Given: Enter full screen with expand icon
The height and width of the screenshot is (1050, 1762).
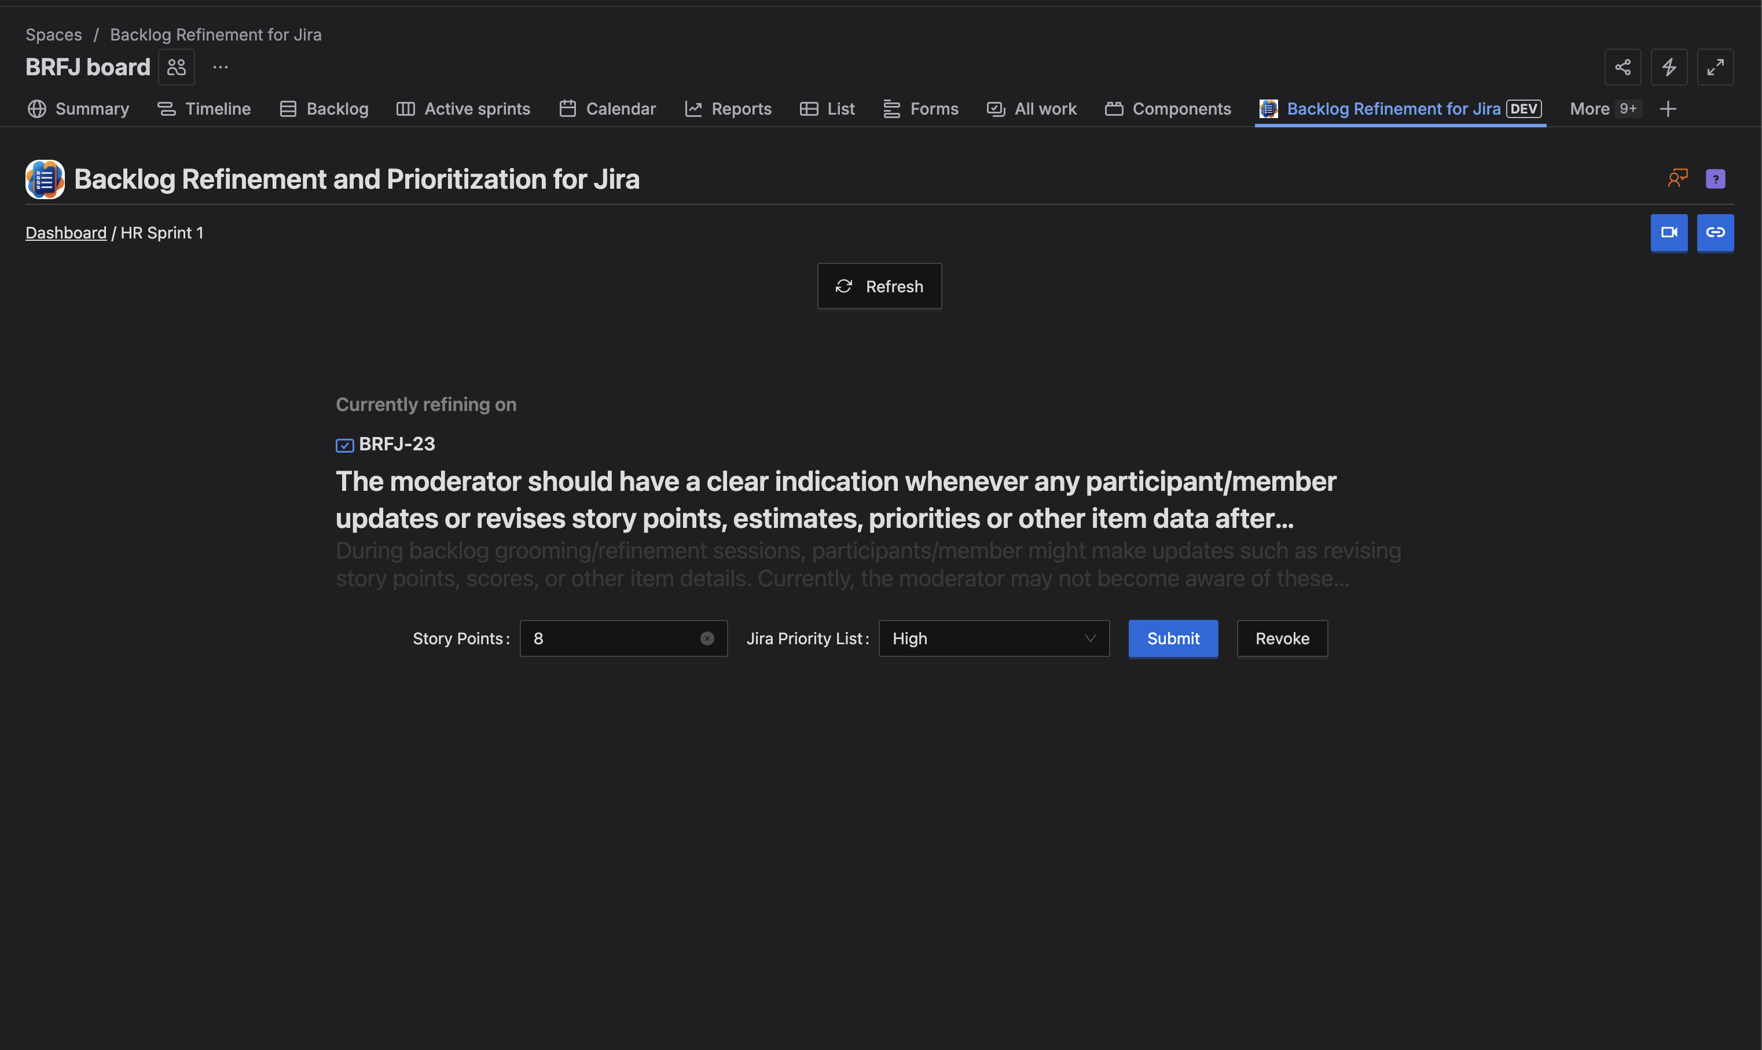Looking at the screenshot, I should (x=1715, y=67).
